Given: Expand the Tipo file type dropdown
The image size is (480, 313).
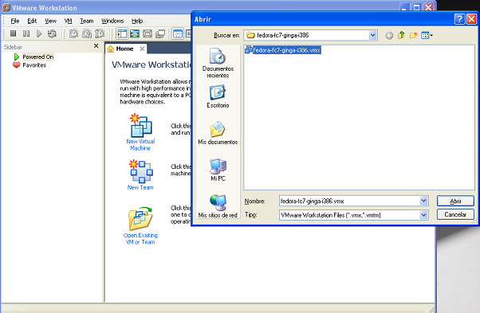Looking at the screenshot, I should tap(423, 215).
